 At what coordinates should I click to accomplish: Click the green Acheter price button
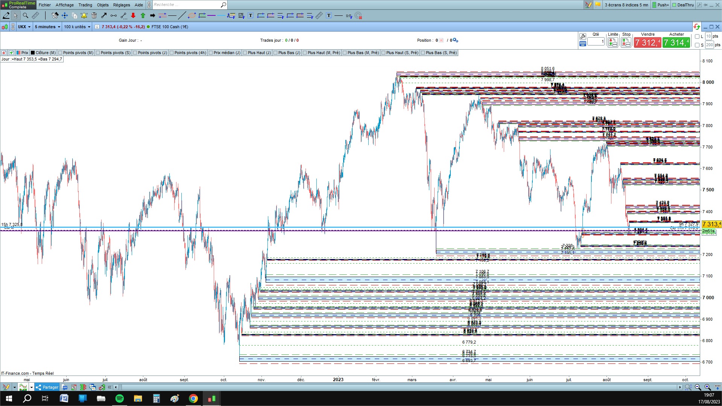676,42
